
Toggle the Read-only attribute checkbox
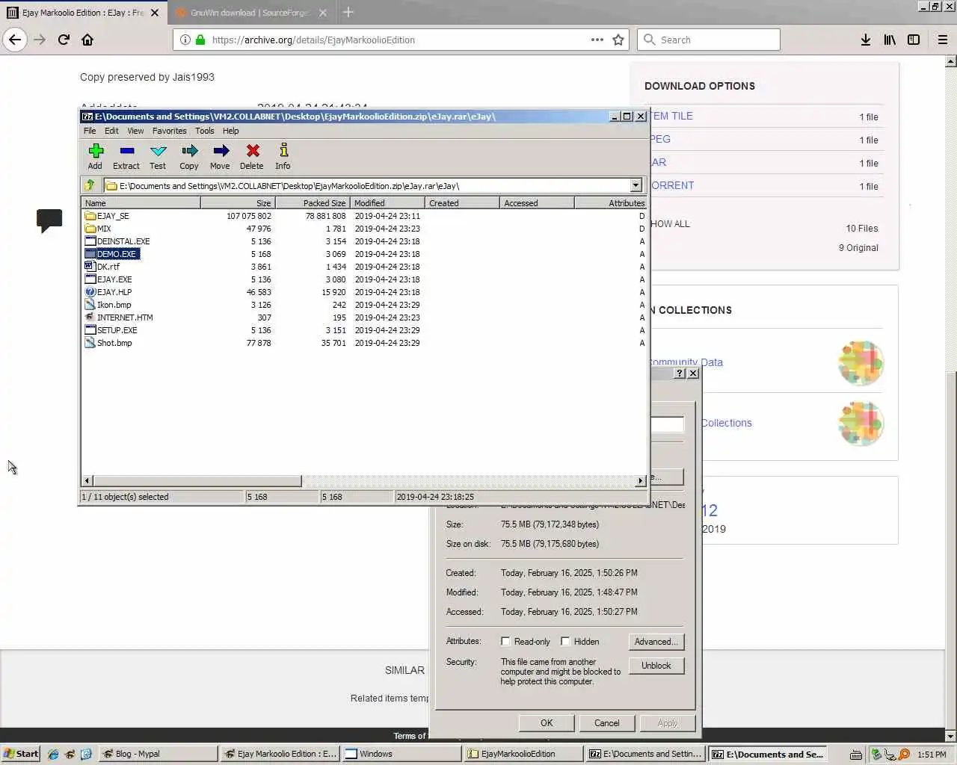click(505, 641)
